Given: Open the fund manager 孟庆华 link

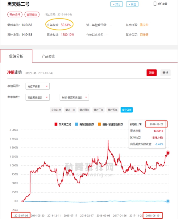Looking at the screenshot, I should click(144, 25).
